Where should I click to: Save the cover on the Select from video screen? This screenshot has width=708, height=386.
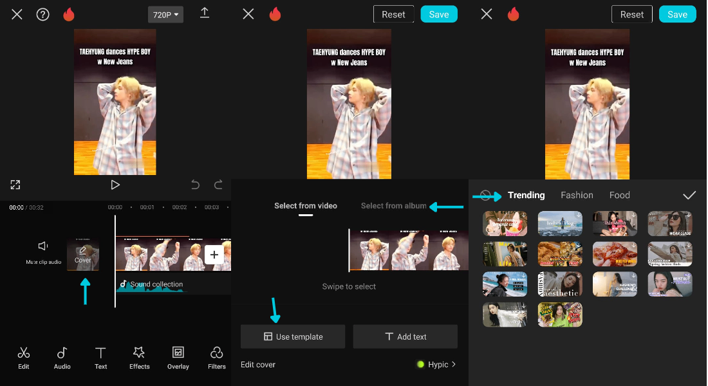439,14
